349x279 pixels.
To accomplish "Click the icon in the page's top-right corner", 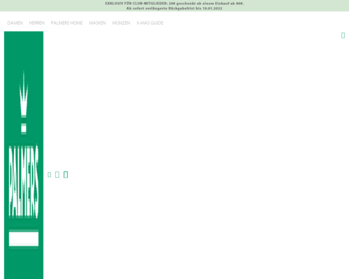I will click(343, 36).
